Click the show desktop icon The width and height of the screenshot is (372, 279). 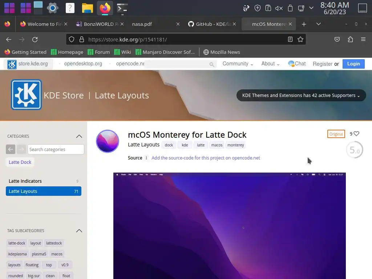coord(362,8)
